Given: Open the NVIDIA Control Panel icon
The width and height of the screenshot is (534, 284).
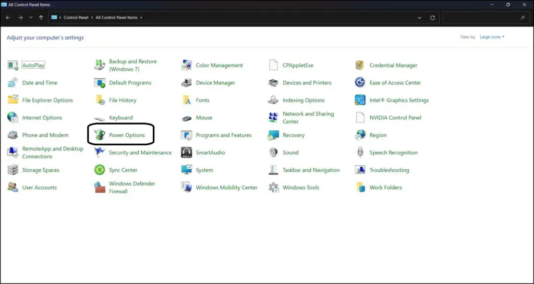Looking at the screenshot, I should tap(360, 118).
